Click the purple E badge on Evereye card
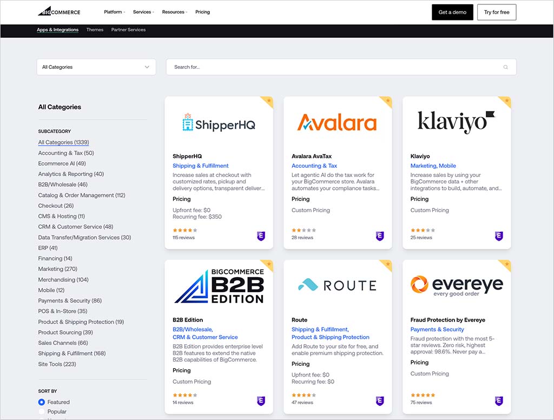Viewport: 554px width, 420px height. [x=499, y=401]
